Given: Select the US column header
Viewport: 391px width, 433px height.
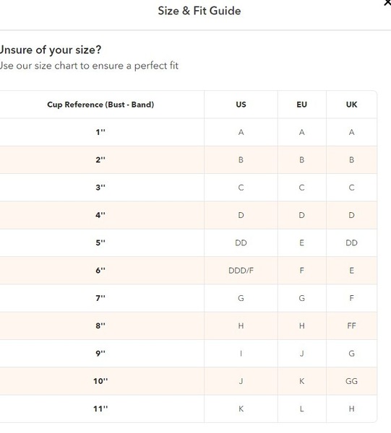Looking at the screenshot, I should point(241,105).
